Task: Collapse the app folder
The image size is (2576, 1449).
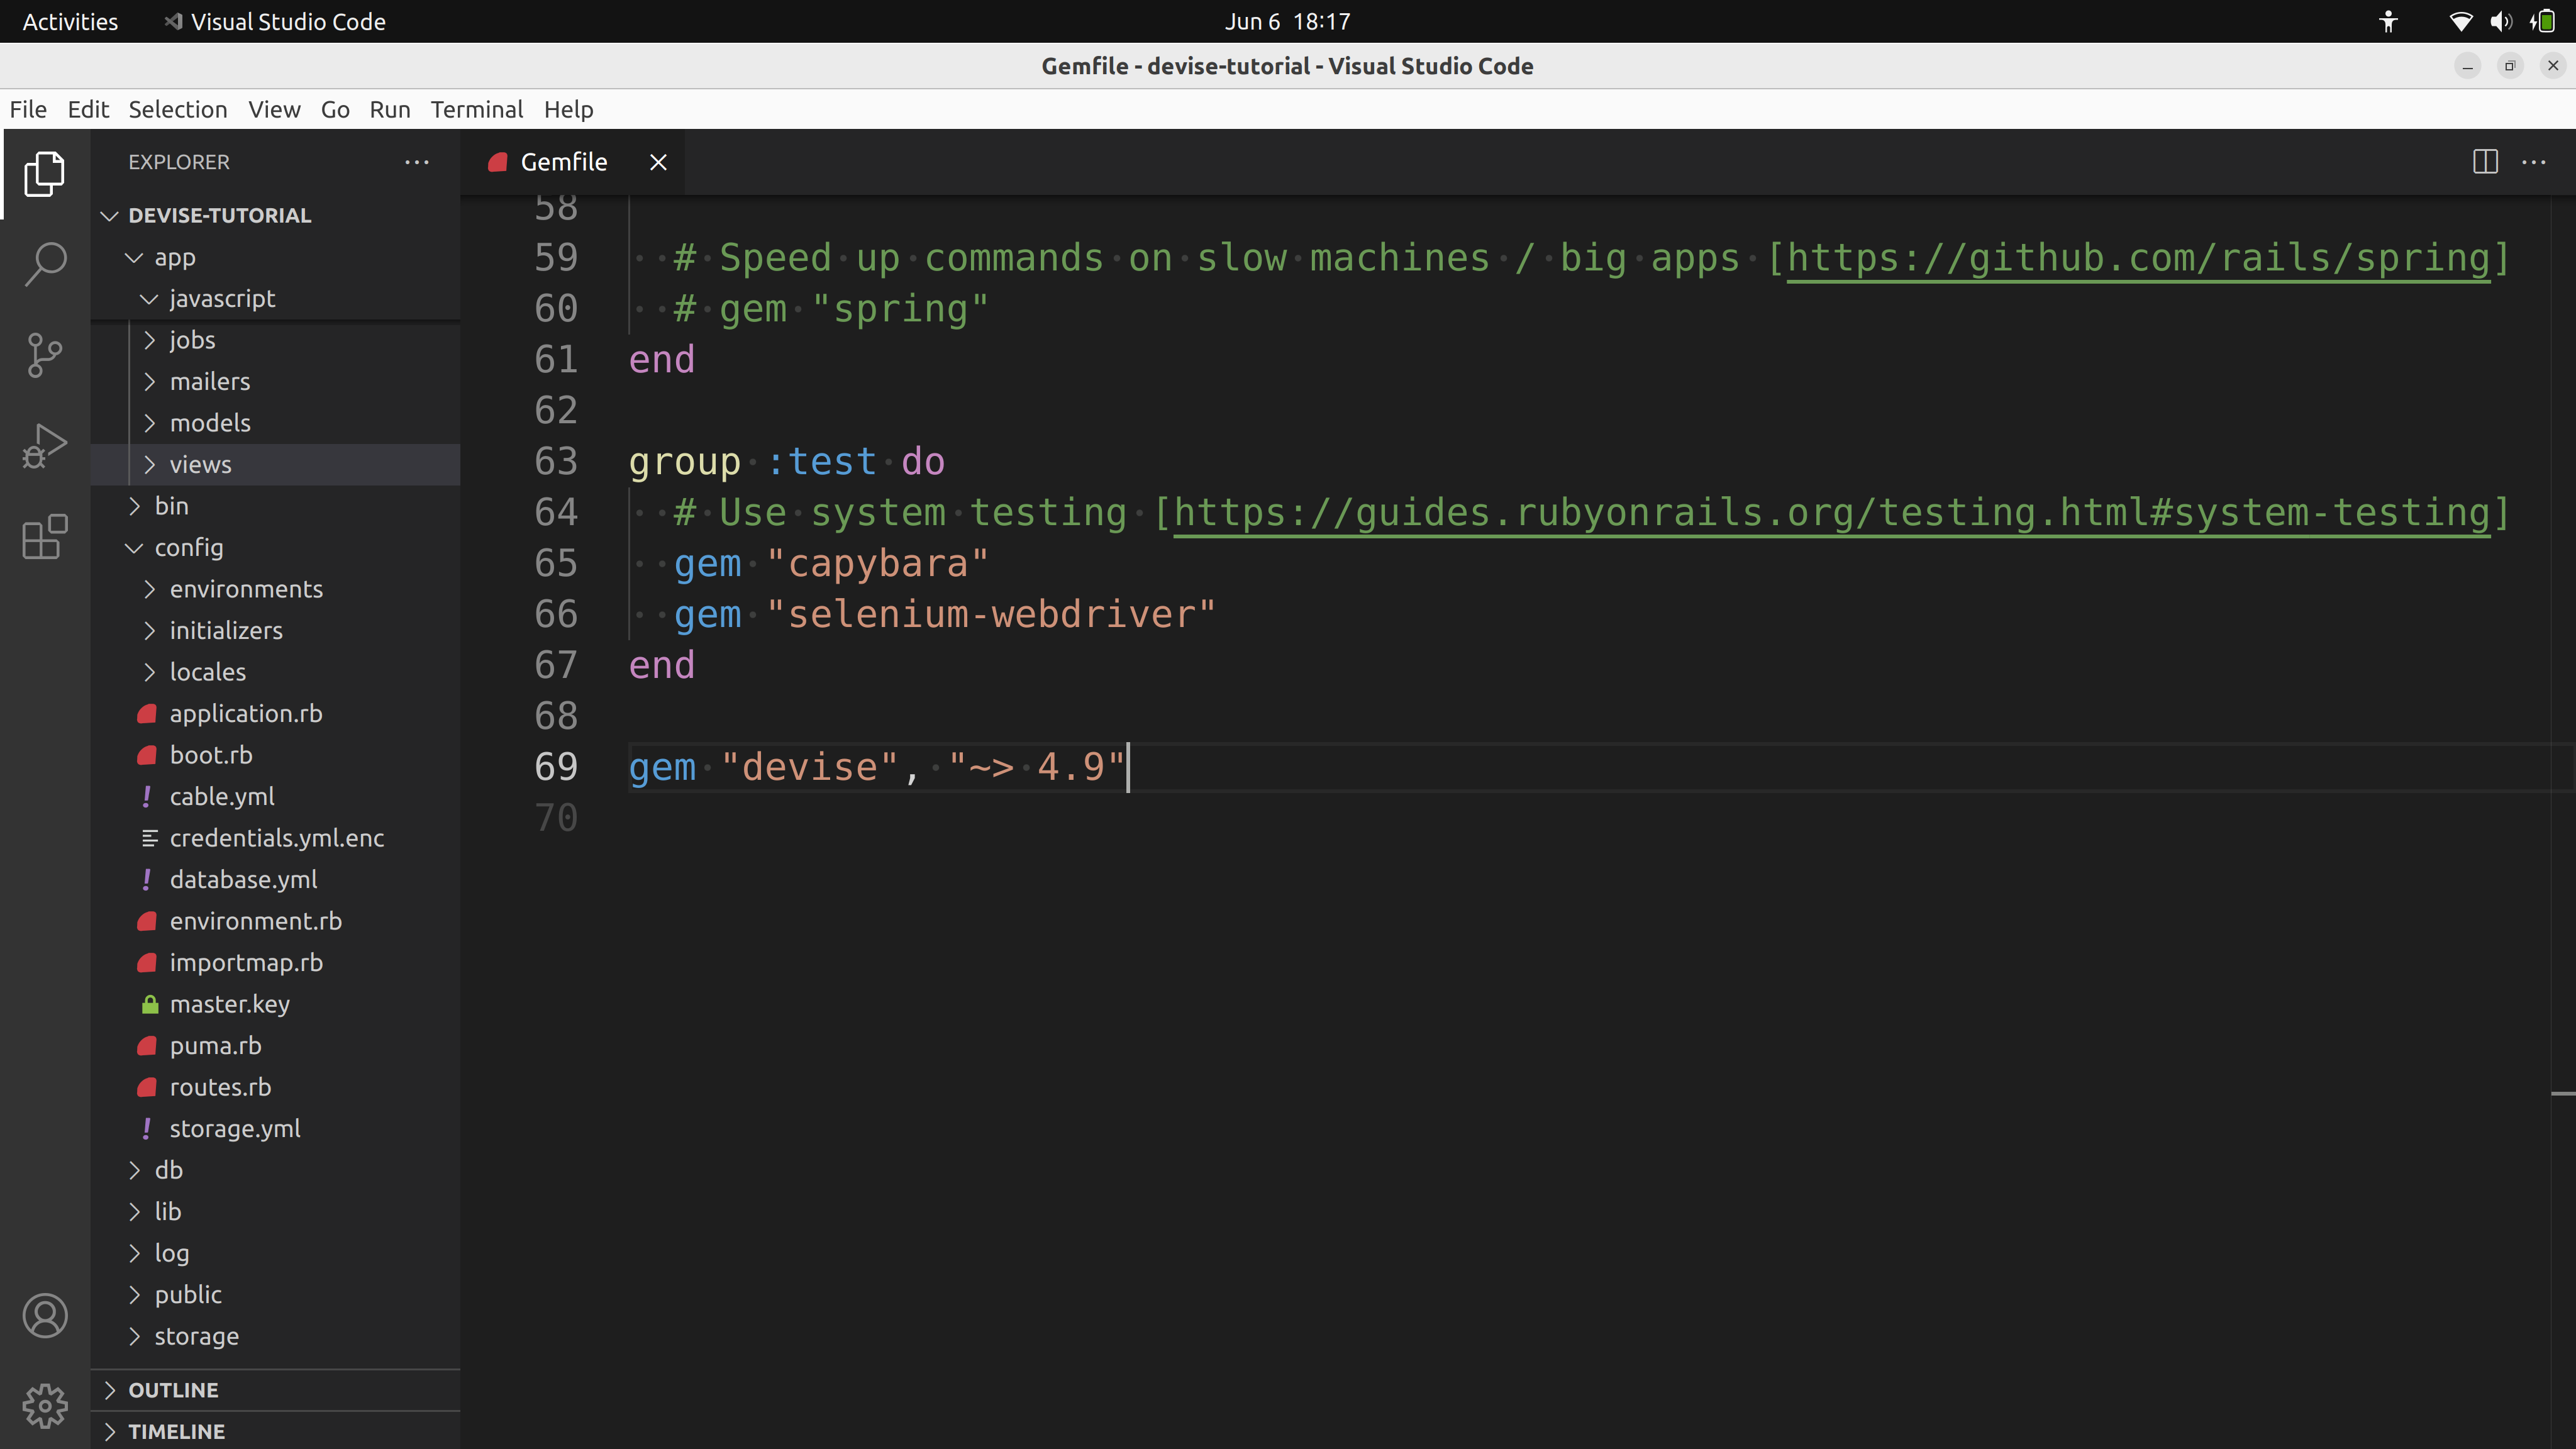Action: point(134,258)
